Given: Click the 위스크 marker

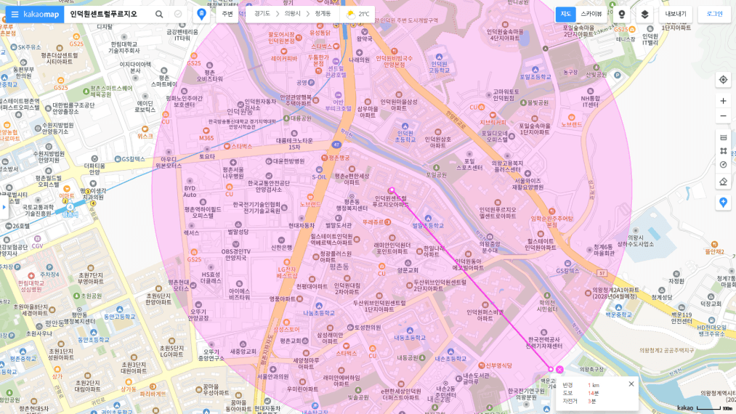Looking at the screenshot, I should click(x=145, y=129).
